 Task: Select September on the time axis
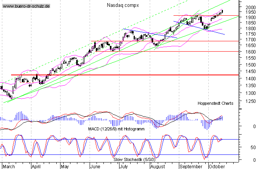pos(190,167)
